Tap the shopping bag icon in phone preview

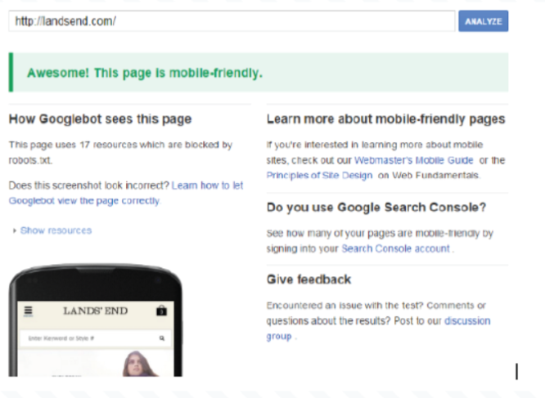coord(161,311)
